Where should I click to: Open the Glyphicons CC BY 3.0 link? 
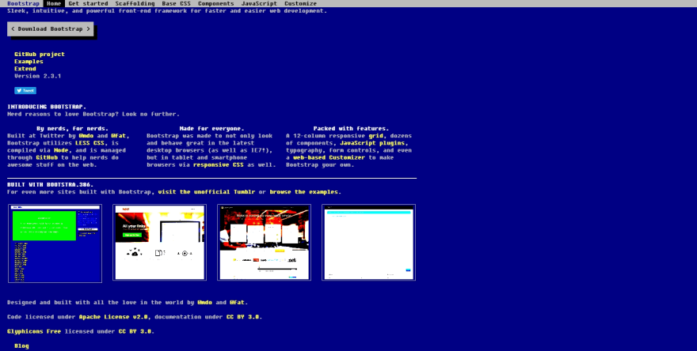point(135,331)
